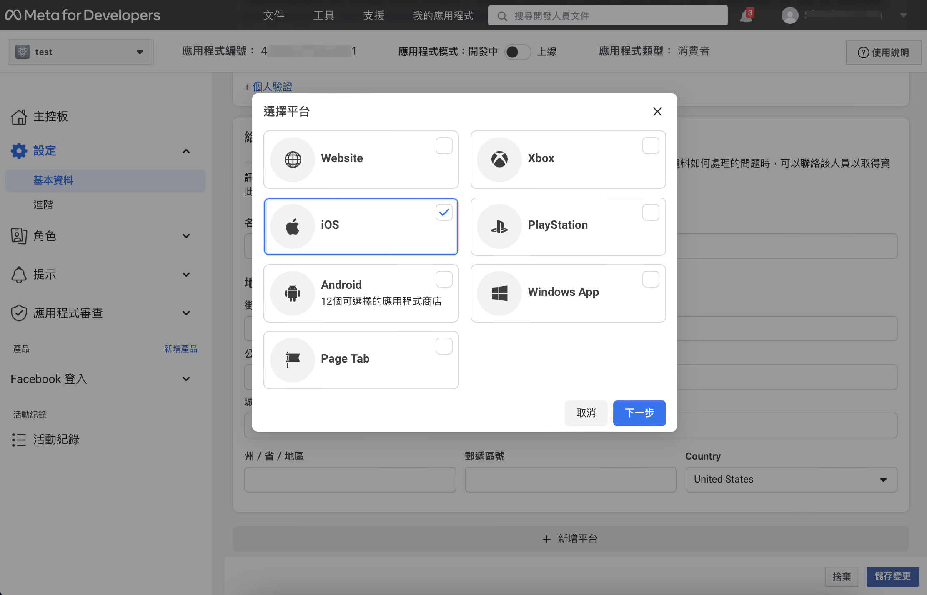Expand the 應用程式審查 section chevron
The height and width of the screenshot is (595, 927).
186,313
